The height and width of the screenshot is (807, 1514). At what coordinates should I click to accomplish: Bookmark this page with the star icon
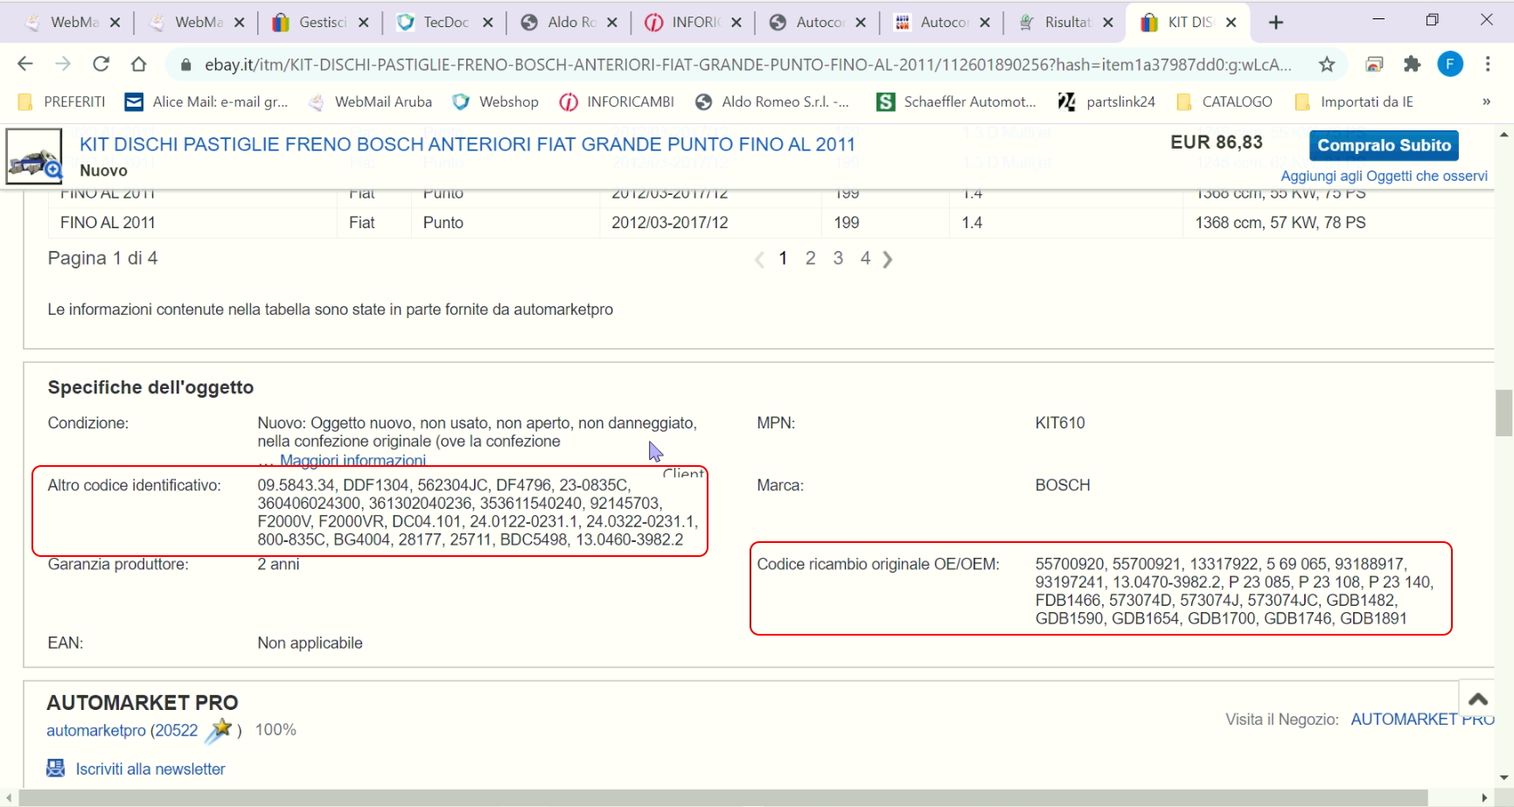point(1327,64)
